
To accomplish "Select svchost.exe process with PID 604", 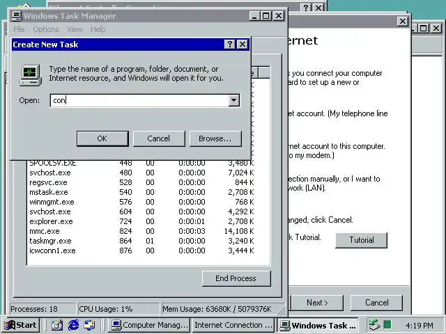I will pos(141,212).
